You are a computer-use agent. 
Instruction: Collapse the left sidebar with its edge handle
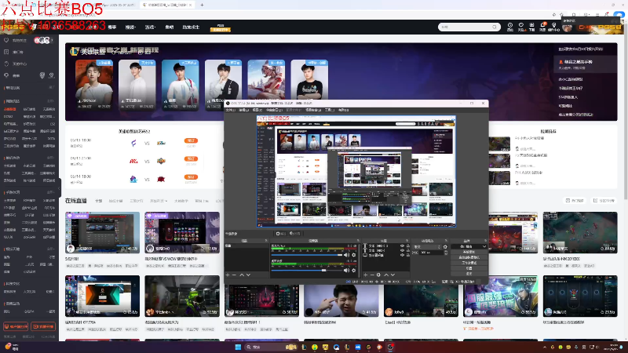60,187
